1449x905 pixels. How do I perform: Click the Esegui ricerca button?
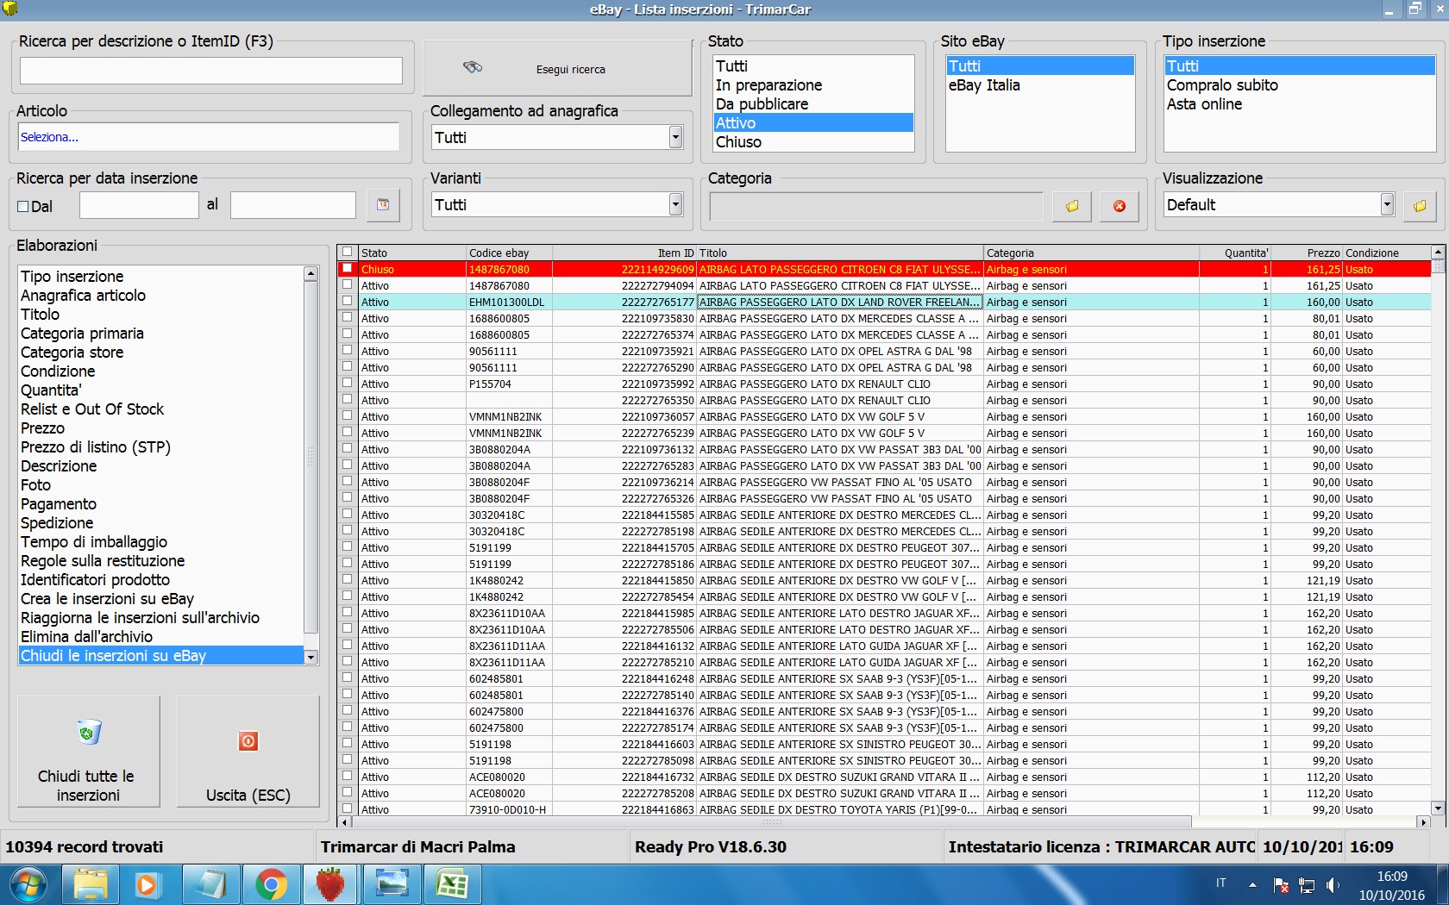[x=557, y=69]
